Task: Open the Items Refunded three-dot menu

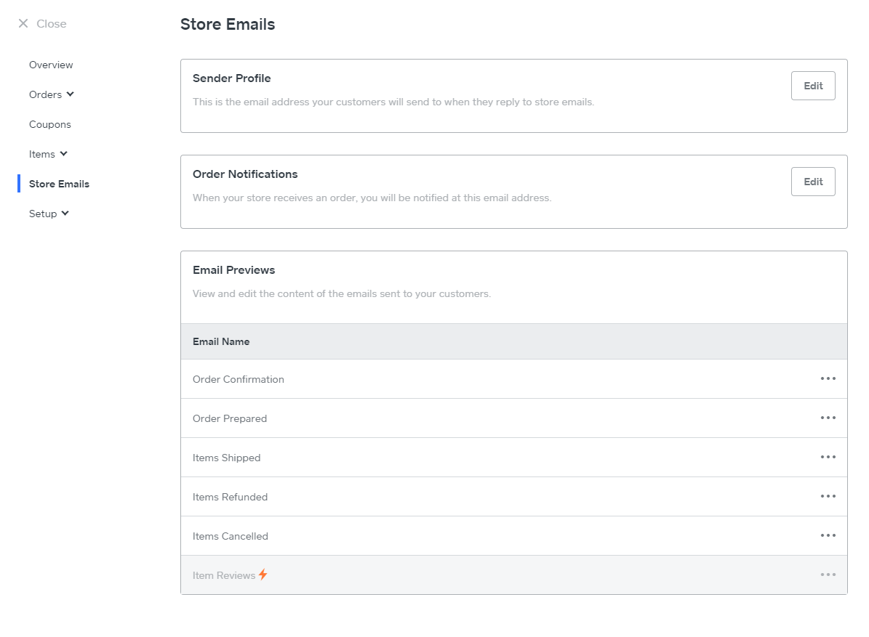Action: [x=828, y=496]
